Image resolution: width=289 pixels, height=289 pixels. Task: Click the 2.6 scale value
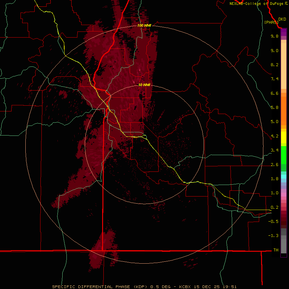[x=275, y=165]
